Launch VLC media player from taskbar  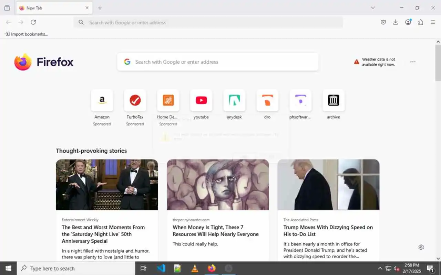[195, 268]
